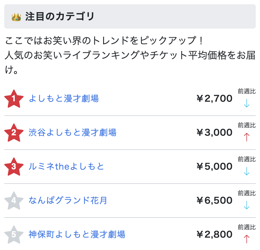Click the gray rank 4 star badge
This screenshot has height=250, width=260.
(14, 201)
